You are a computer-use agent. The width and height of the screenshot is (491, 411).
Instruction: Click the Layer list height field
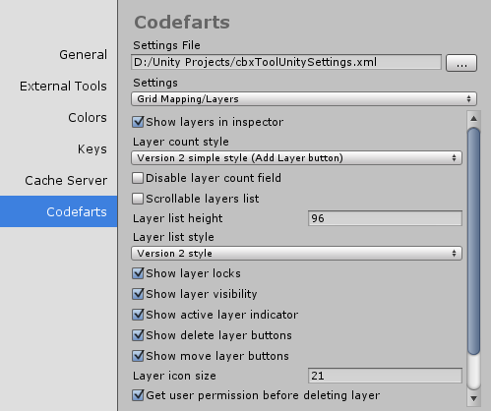point(385,218)
